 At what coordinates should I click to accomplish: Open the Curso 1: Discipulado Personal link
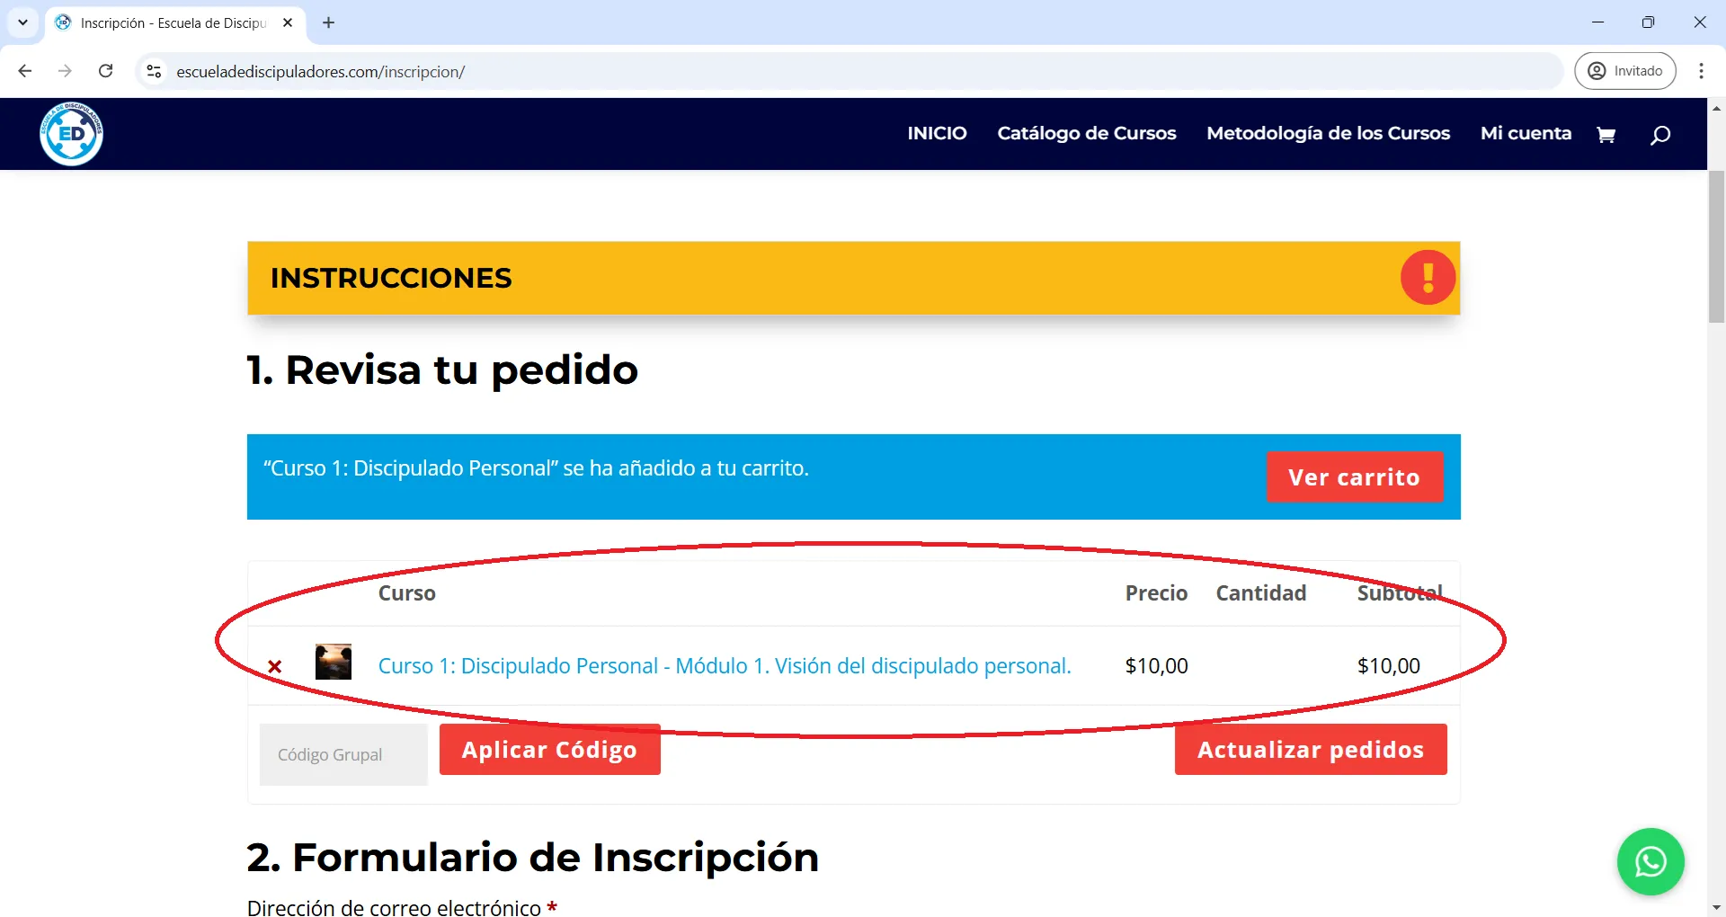[724, 665]
